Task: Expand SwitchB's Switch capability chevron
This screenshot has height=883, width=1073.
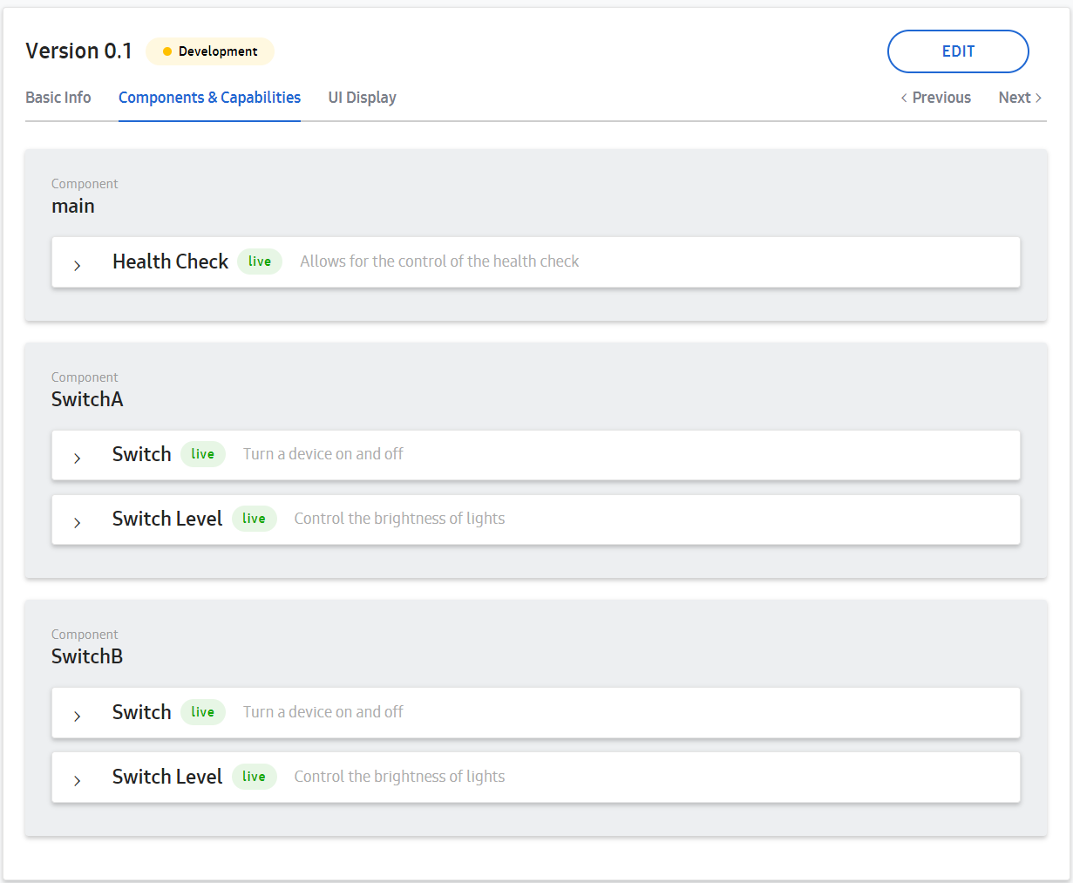Action: tap(78, 716)
